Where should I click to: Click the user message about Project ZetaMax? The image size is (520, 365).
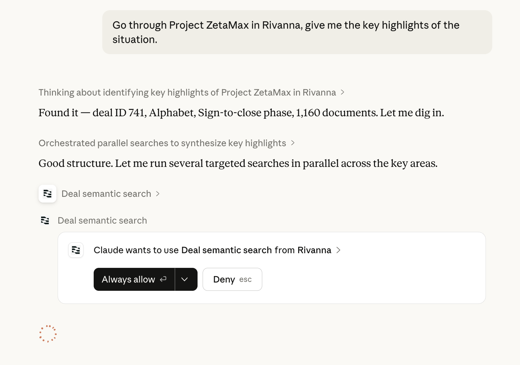click(x=286, y=32)
